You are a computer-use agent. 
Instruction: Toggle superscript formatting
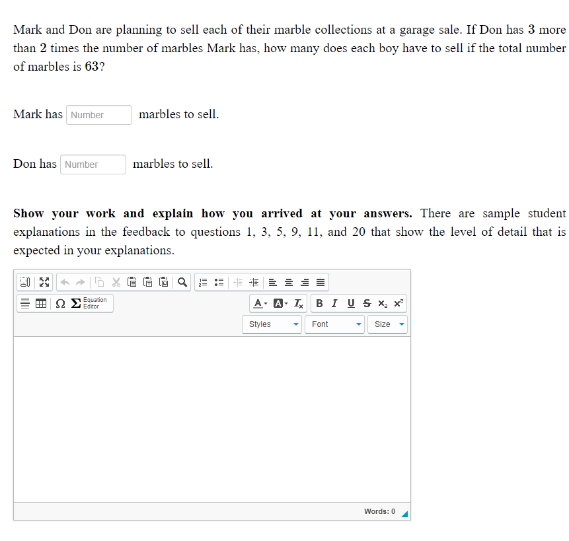click(398, 303)
